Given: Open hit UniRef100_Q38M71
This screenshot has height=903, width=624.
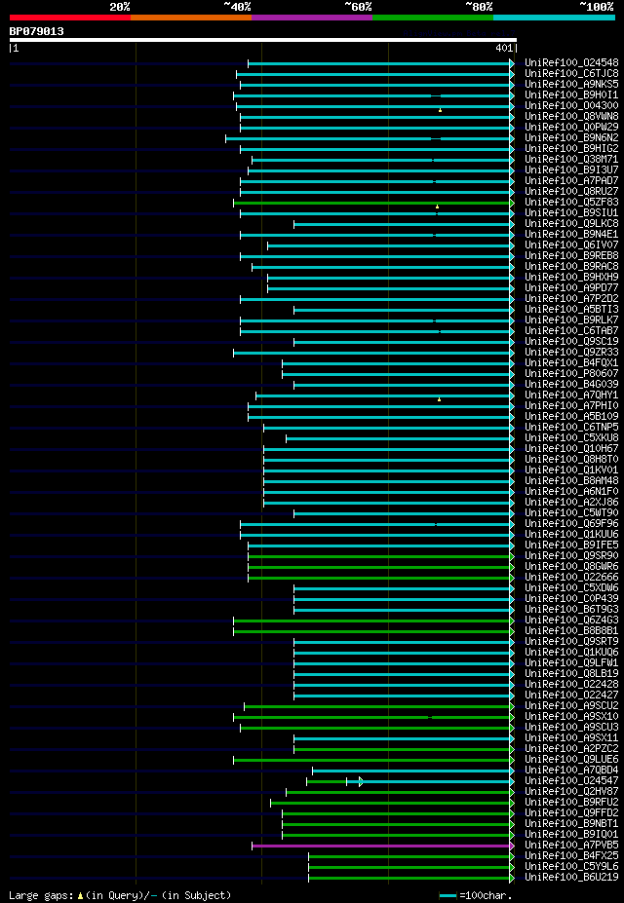Looking at the screenshot, I should point(571,160).
